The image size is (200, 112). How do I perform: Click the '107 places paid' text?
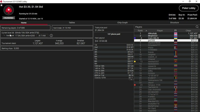click(x=114, y=34)
